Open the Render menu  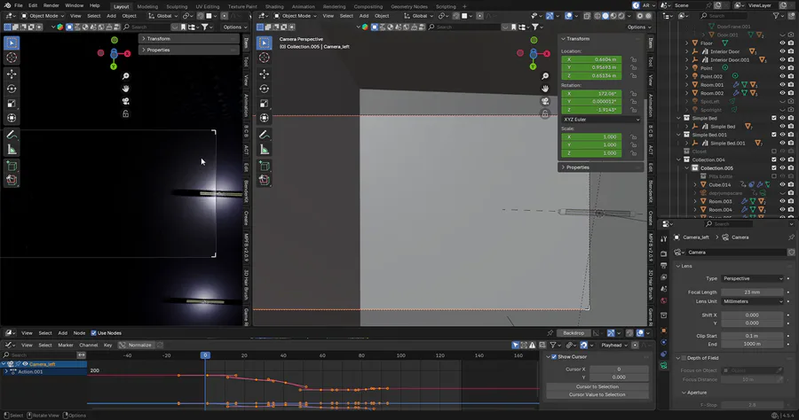point(51,6)
